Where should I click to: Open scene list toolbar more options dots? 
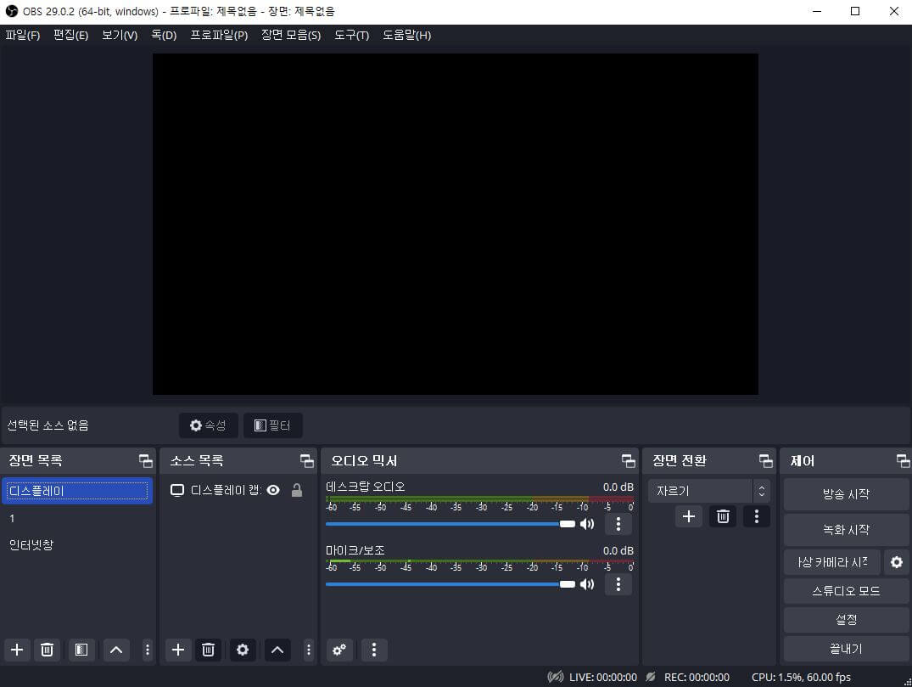[147, 650]
